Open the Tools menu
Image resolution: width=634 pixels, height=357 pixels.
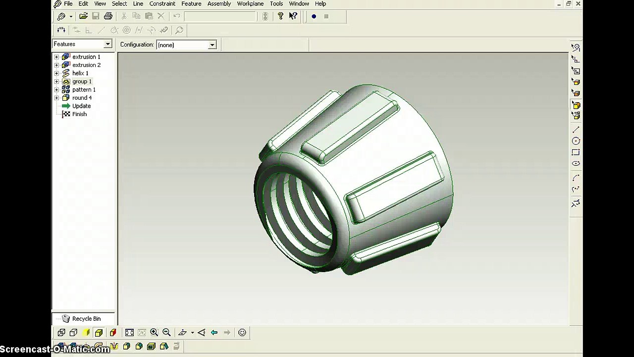tap(276, 3)
